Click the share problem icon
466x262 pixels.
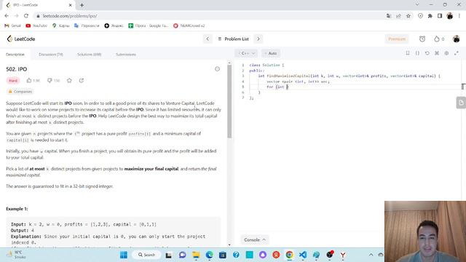(x=81, y=81)
